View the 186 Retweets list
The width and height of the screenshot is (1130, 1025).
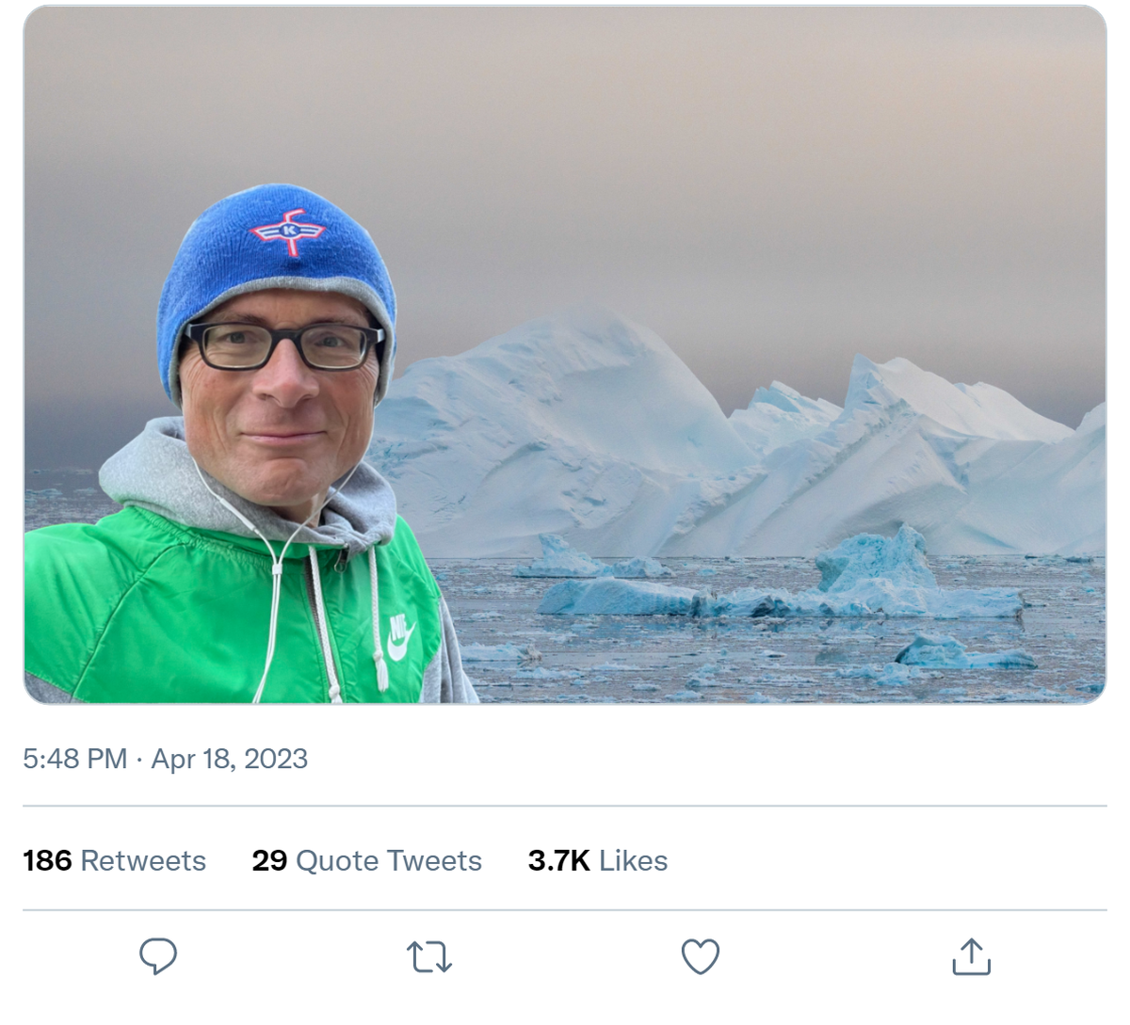pyautogui.click(x=114, y=860)
